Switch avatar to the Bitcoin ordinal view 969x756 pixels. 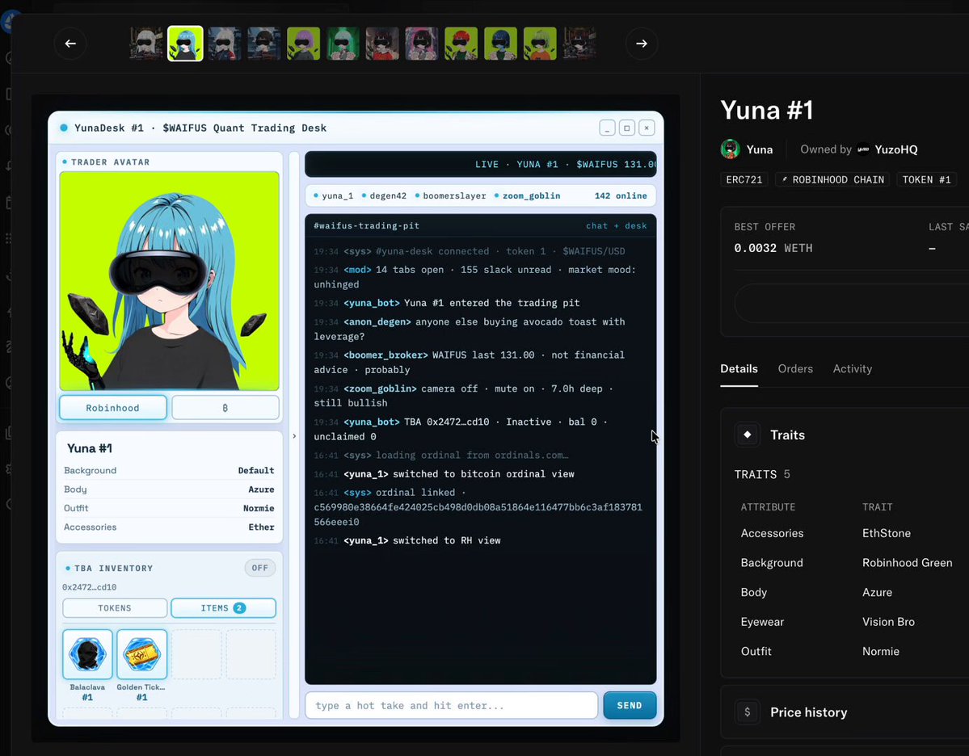225,408
